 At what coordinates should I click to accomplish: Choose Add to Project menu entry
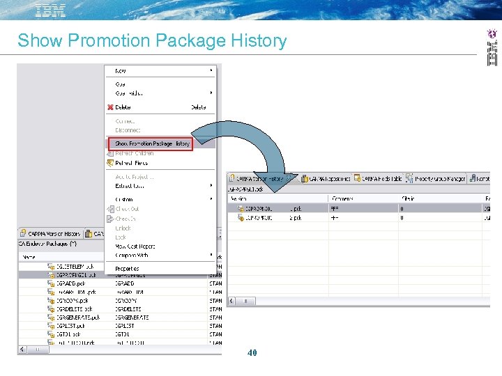tap(135, 177)
